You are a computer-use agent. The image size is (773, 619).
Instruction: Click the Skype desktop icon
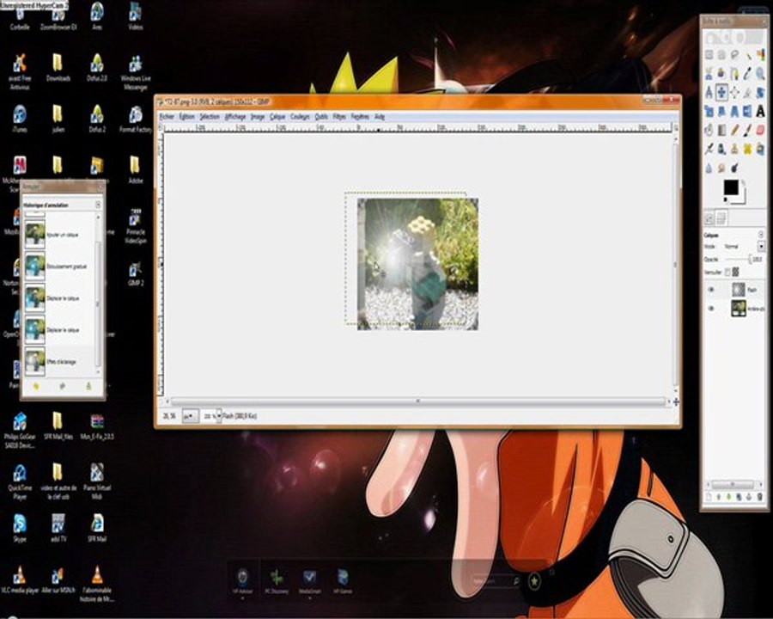20,528
